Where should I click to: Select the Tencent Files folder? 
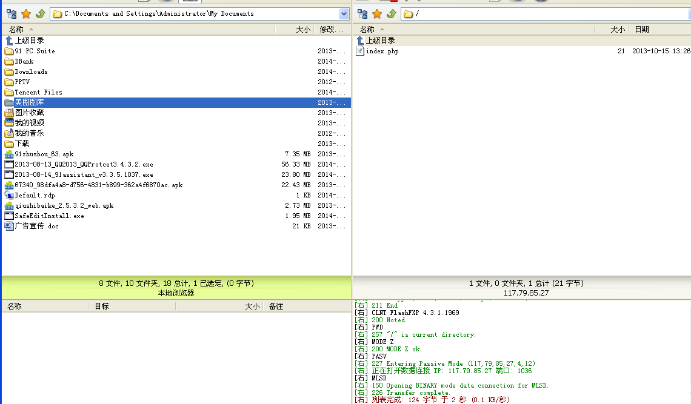pos(38,92)
